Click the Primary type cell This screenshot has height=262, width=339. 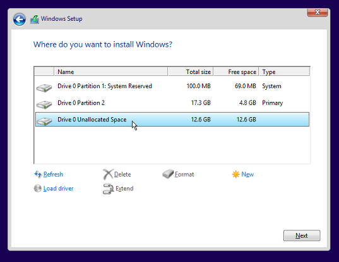273,103
